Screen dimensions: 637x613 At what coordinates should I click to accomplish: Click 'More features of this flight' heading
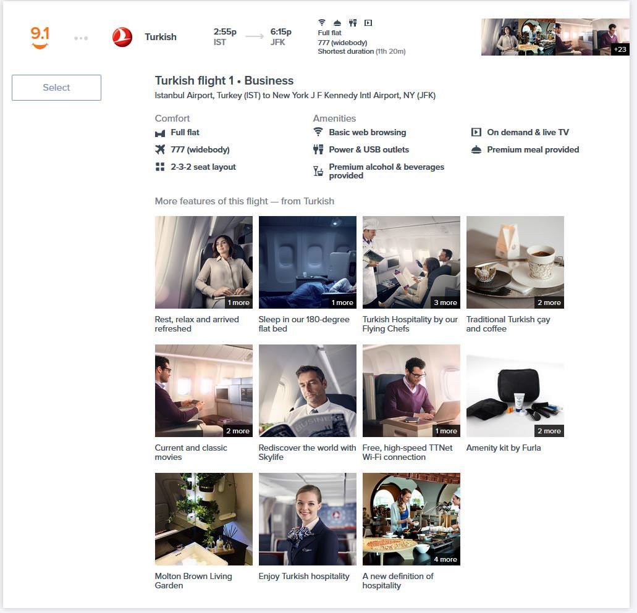pos(245,201)
